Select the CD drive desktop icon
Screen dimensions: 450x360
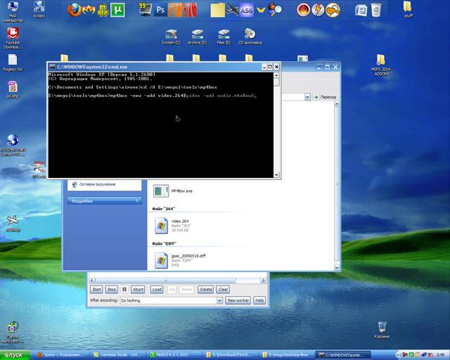point(250,37)
